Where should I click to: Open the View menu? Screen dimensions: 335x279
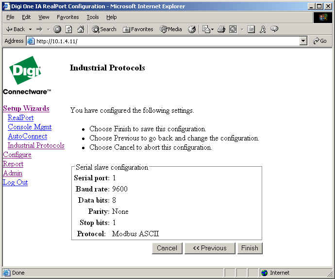(44, 17)
